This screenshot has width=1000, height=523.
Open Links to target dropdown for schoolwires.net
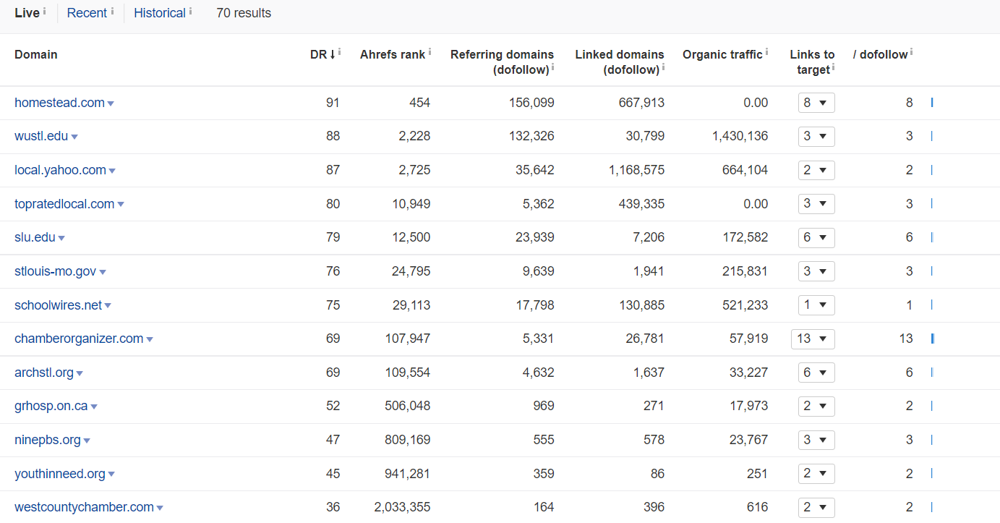point(816,305)
